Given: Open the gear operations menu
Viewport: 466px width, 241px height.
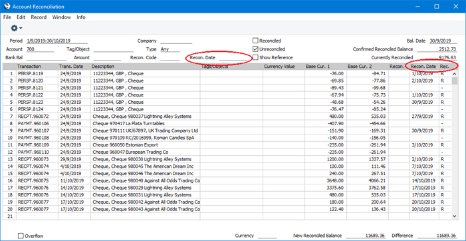Looking at the screenshot, I should (x=14, y=28).
